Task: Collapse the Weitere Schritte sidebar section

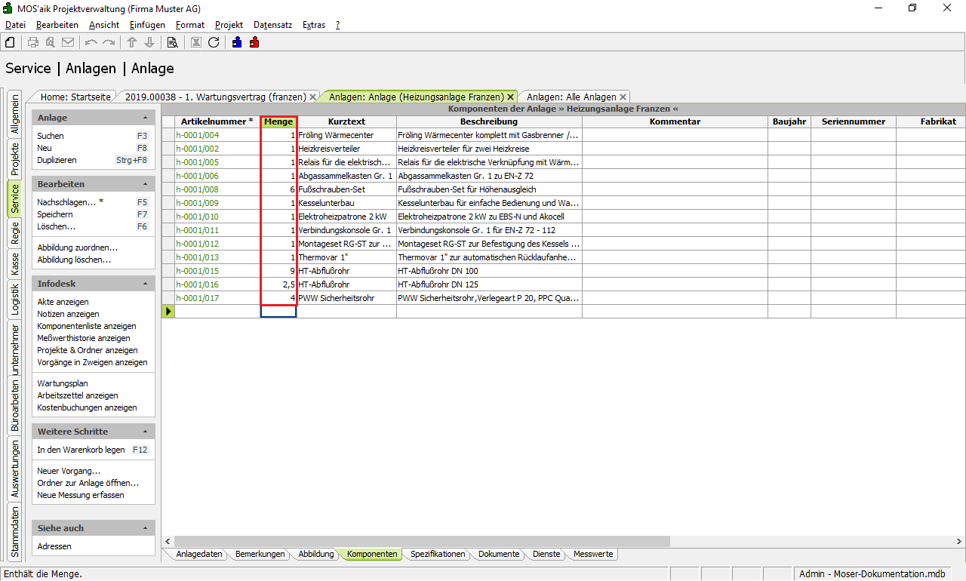Action: point(145,432)
